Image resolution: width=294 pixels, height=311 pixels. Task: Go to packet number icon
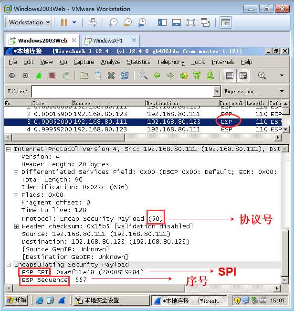pyautogui.click(x=184, y=75)
